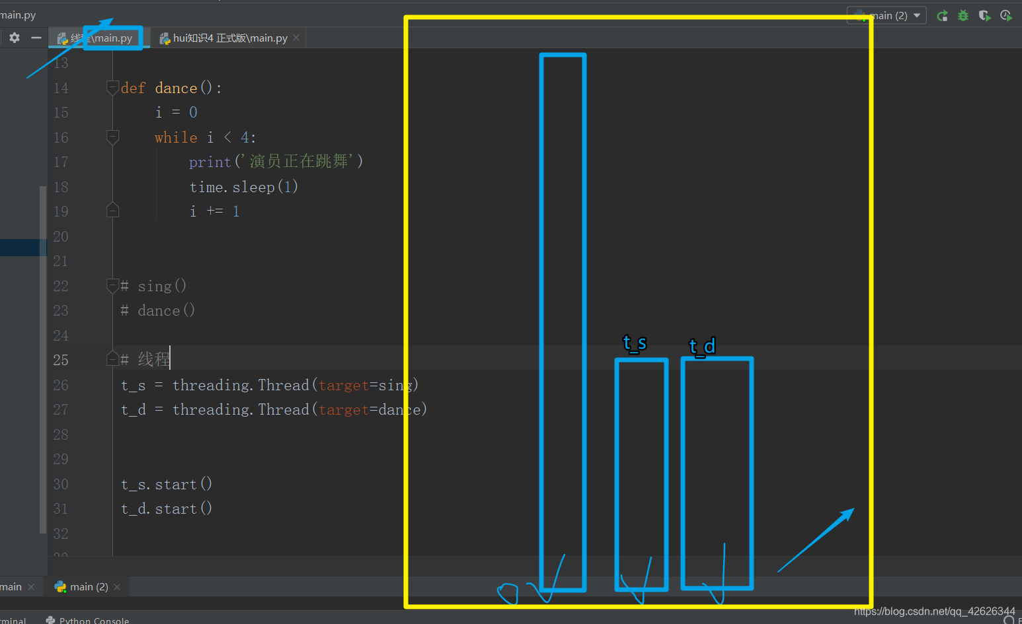Image resolution: width=1022 pixels, height=624 pixels.
Task: Run main (2) with coverage shield icon
Action: tap(984, 15)
